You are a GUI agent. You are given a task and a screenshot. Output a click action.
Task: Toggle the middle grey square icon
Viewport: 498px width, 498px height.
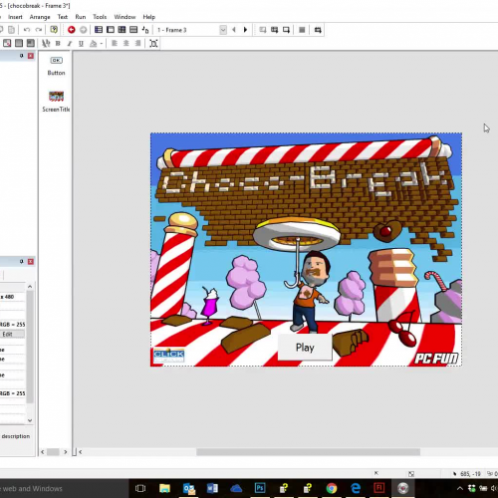19,43
